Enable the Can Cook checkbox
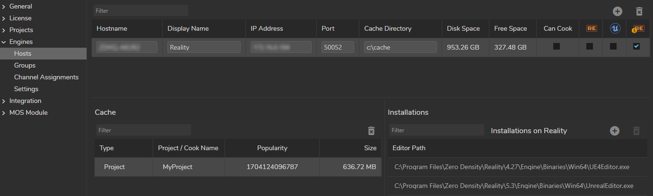This screenshot has width=653, height=196. 557,47
